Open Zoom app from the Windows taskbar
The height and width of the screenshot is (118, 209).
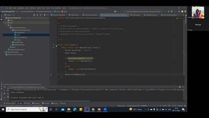[x=105, y=109]
